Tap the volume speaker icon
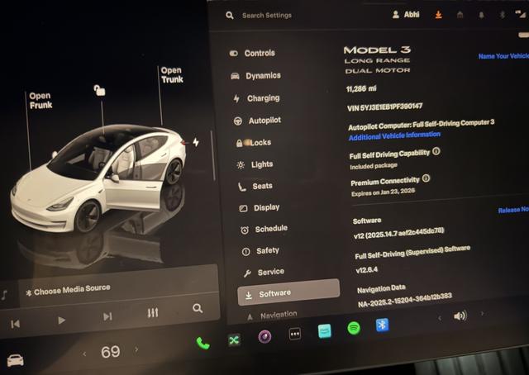Viewport: 529px width, 375px height. 460,316
